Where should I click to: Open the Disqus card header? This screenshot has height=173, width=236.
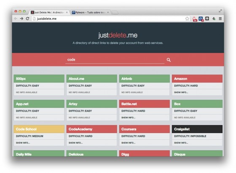tap(197, 154)
